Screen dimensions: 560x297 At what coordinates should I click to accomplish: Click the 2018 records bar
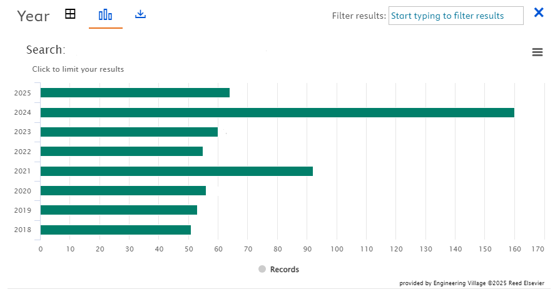[x=115, y=230]
